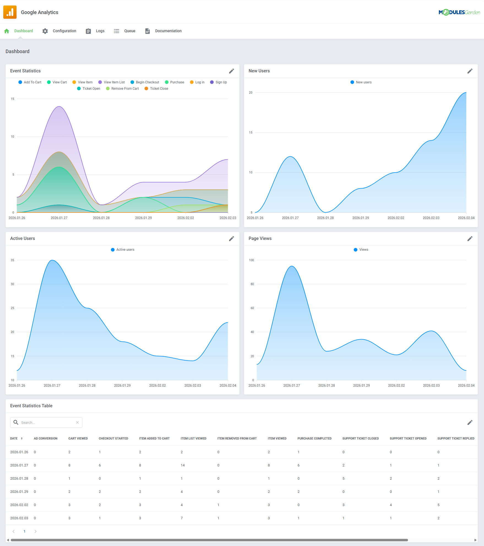Open the Documentation menu item

168,31
